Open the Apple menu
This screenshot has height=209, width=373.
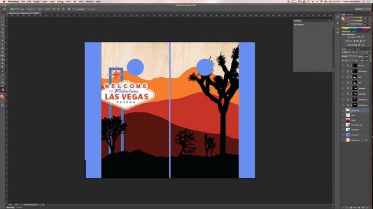pos(4,2)
